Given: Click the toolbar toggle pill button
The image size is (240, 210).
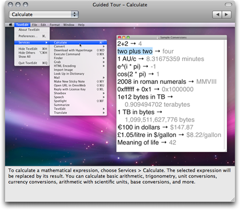Looking at the screenshot, I should [x=228, y=5].
